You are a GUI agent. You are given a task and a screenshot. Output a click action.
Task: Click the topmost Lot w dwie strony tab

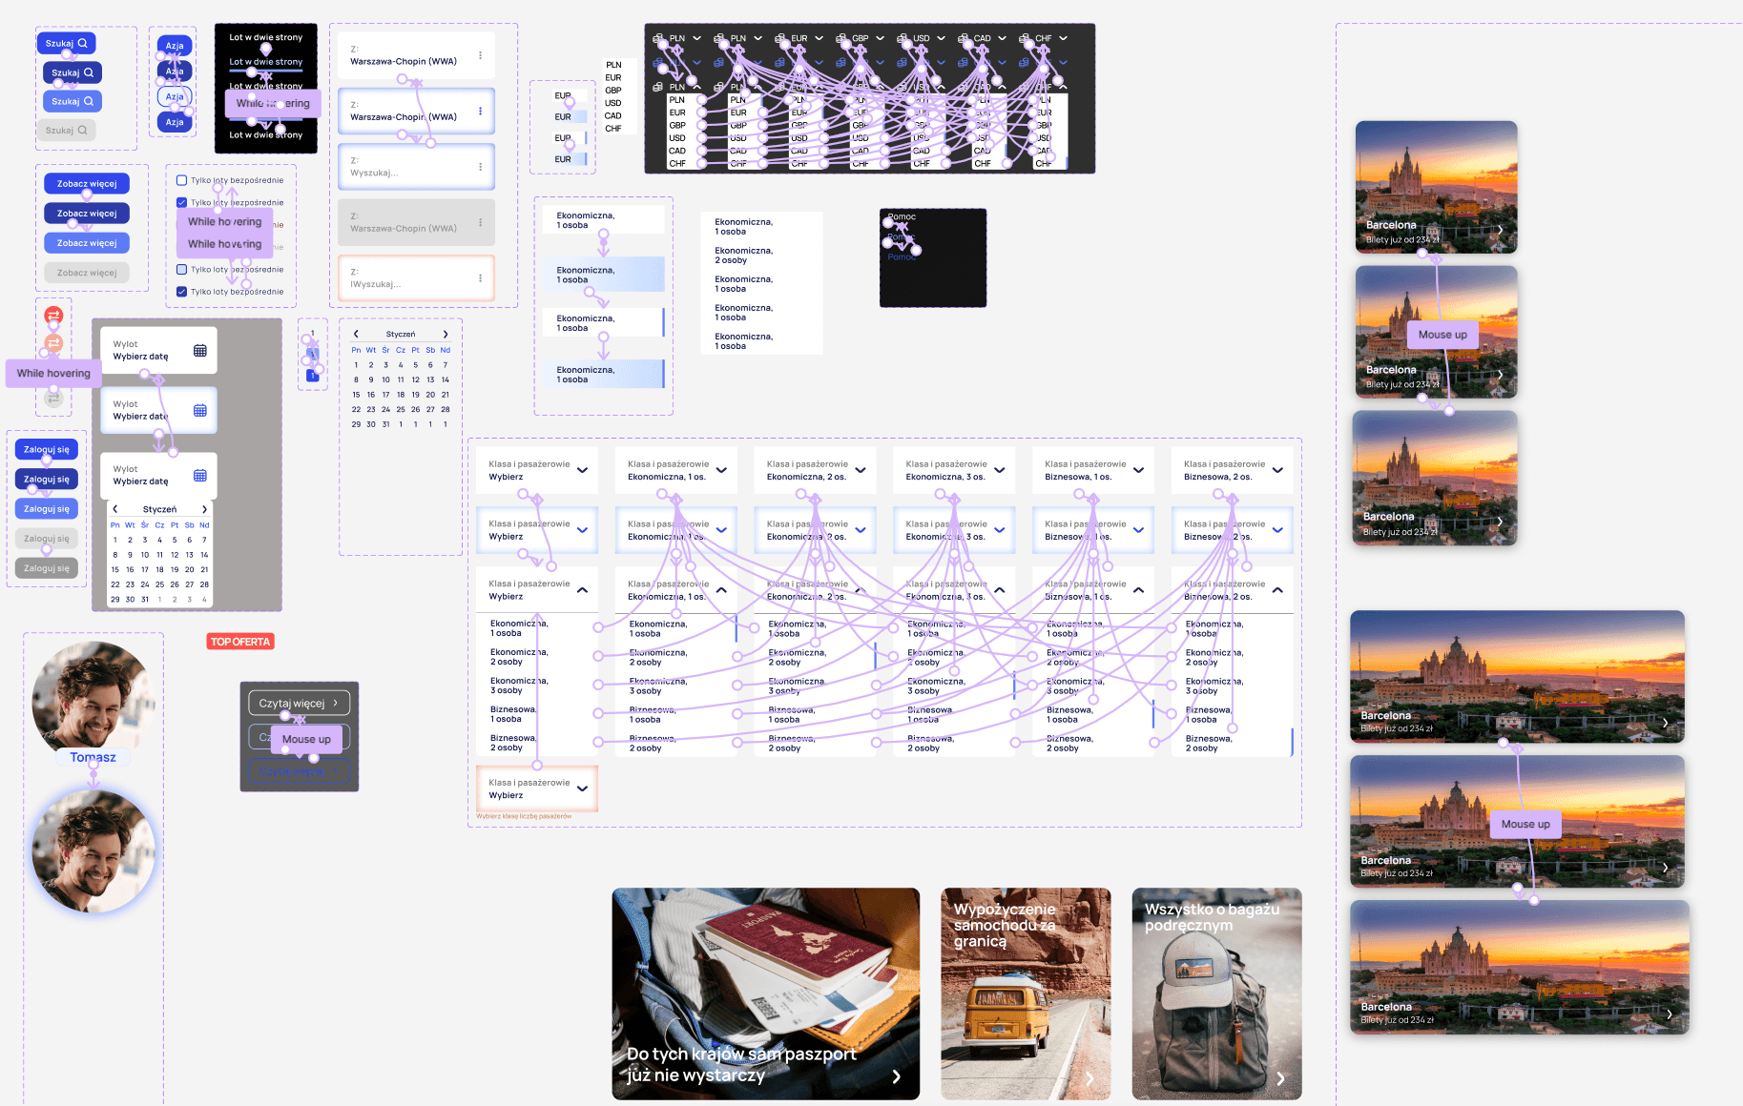tap(266, 37)
